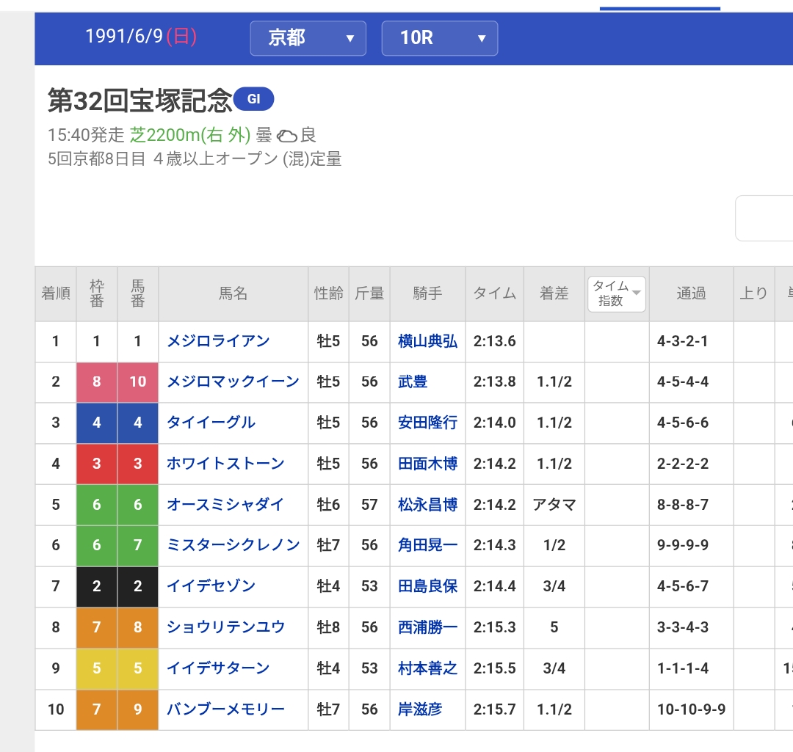This screenshot has width=793, height=752.
Task: Click the GI grade badge
Action: [x=253, y=100]
